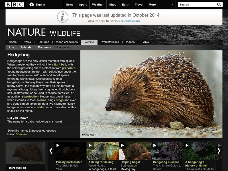Screen dimensions: 228x171
Task: Click the search magnifying glass icon
Action: click(219, 4)
